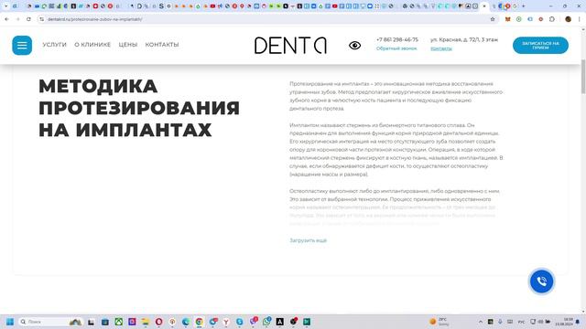Viewport: 586px width, 329px height.
Task: Click heading МЕТОДИКА ПРОТЕЗИРОВАНИЯ НА ИМПЛАНТАХ
Action: point(139,108)
